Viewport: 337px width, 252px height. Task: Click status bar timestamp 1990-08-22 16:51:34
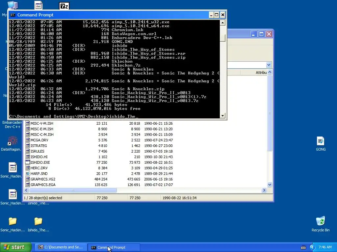(179, 198)
